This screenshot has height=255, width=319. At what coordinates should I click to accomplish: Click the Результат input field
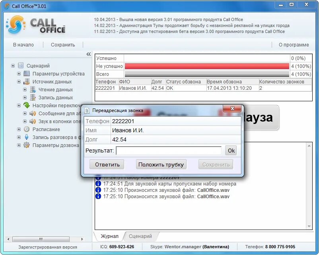pos(169,151)
